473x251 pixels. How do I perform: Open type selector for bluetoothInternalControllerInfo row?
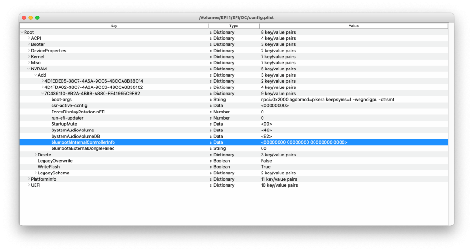pyautogui.click(x=211, y=142)
